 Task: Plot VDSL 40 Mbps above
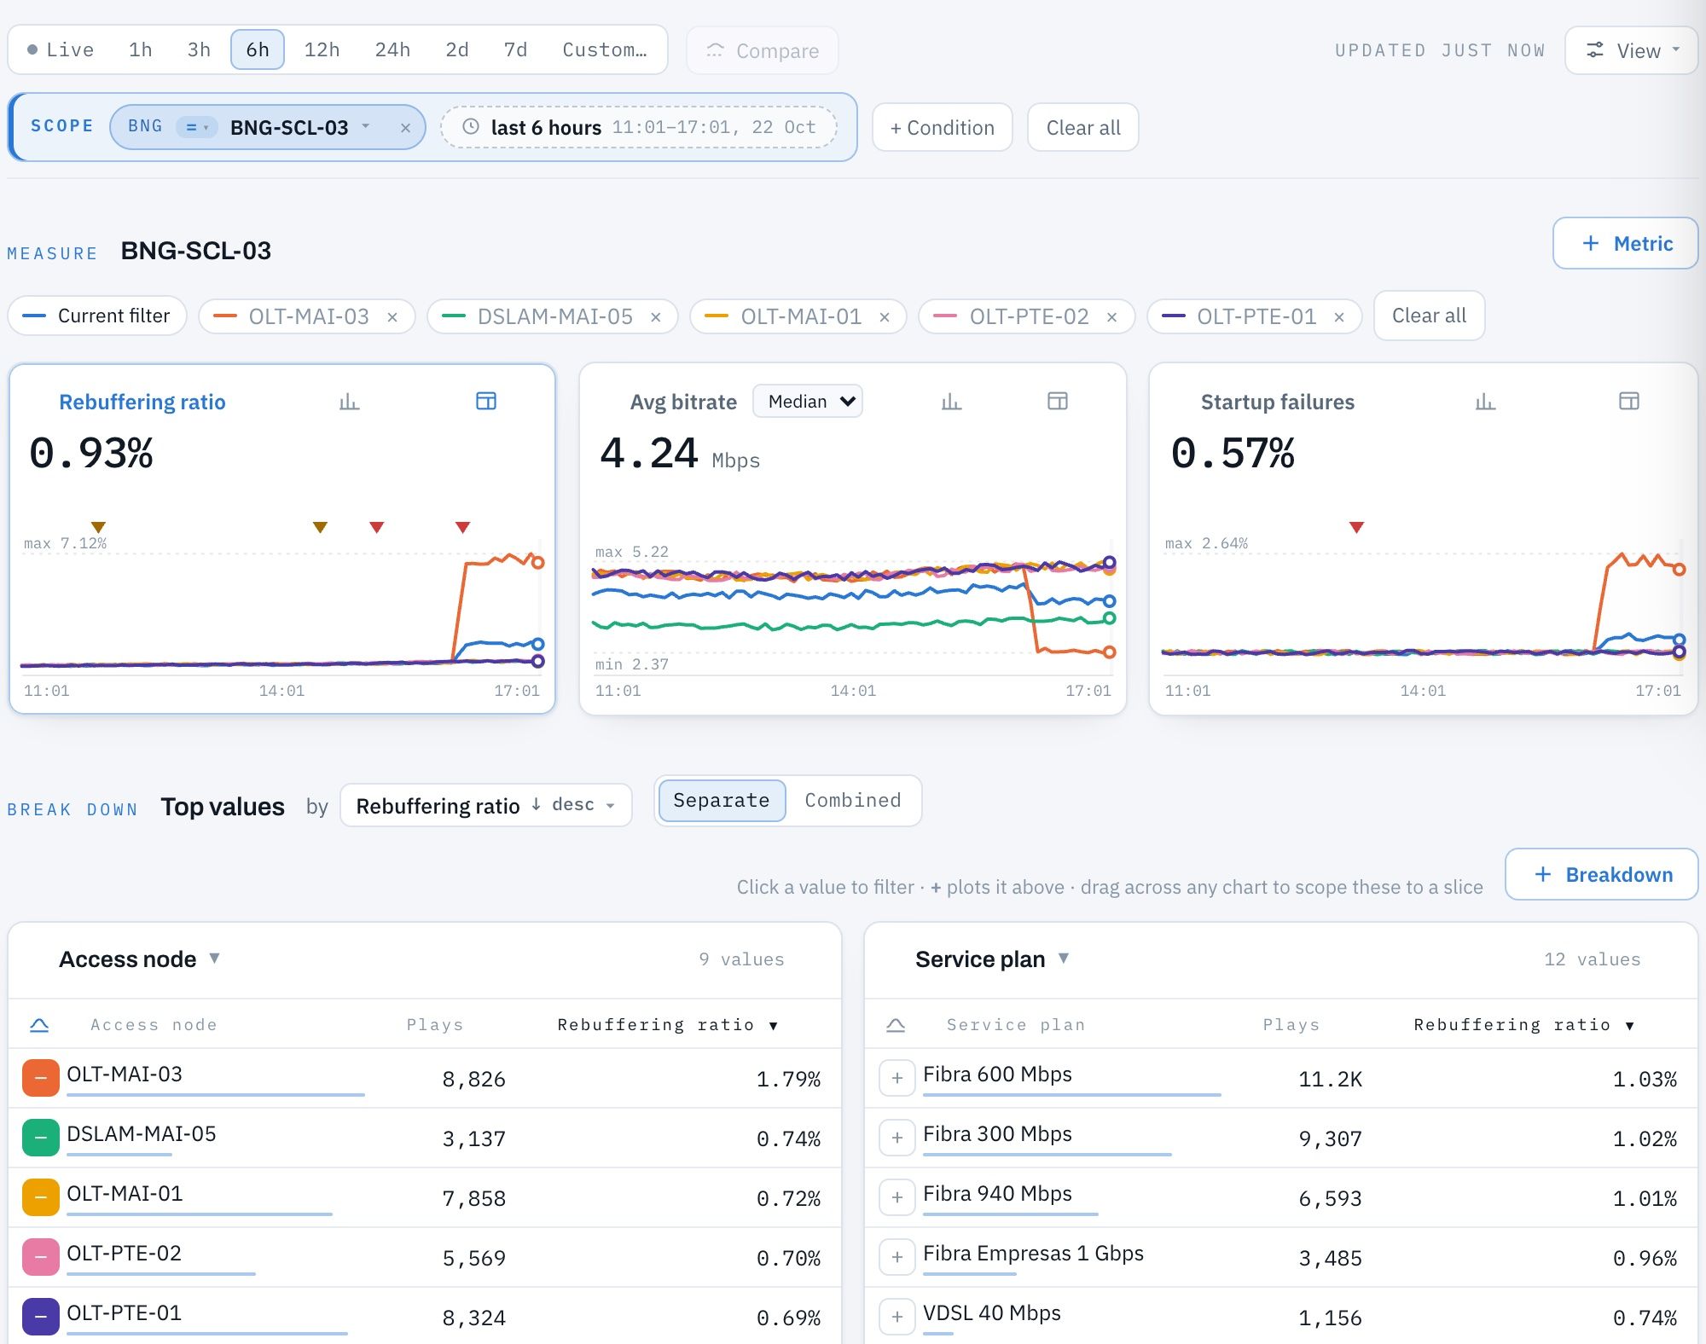coord(897,1318)
